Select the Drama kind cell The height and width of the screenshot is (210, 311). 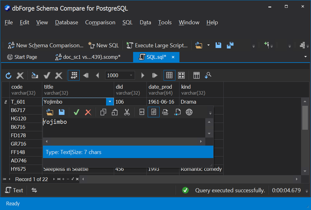coord(201,102)
